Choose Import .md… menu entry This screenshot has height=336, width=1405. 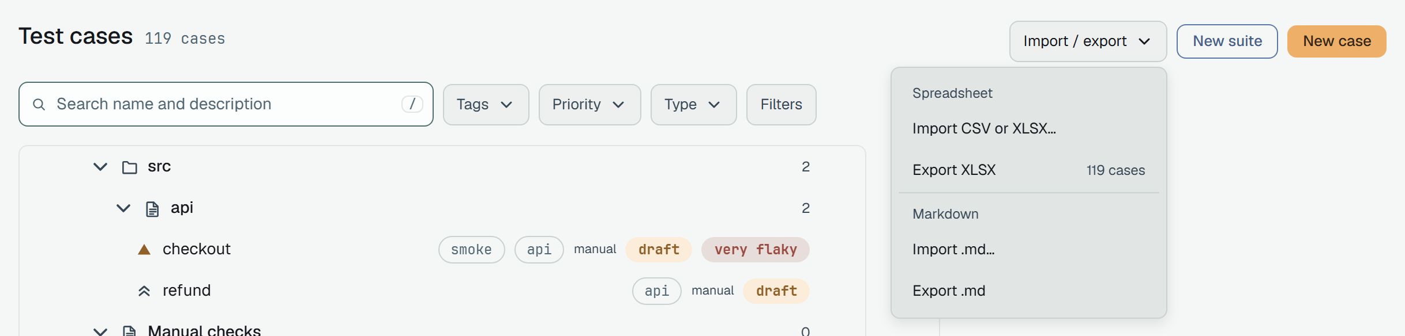point(1029,250)
